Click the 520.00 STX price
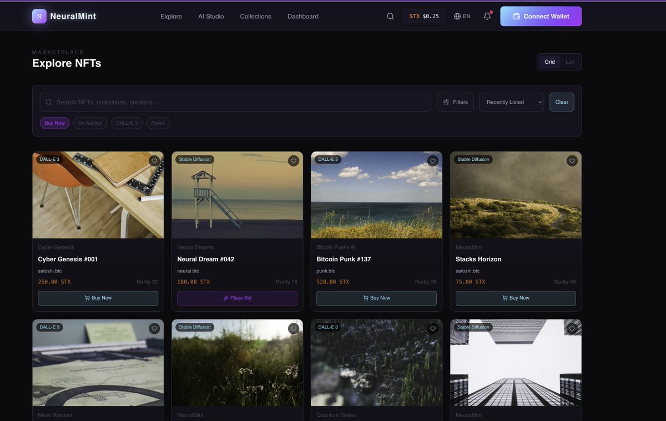666x421 pixels. tap(333, 282)
